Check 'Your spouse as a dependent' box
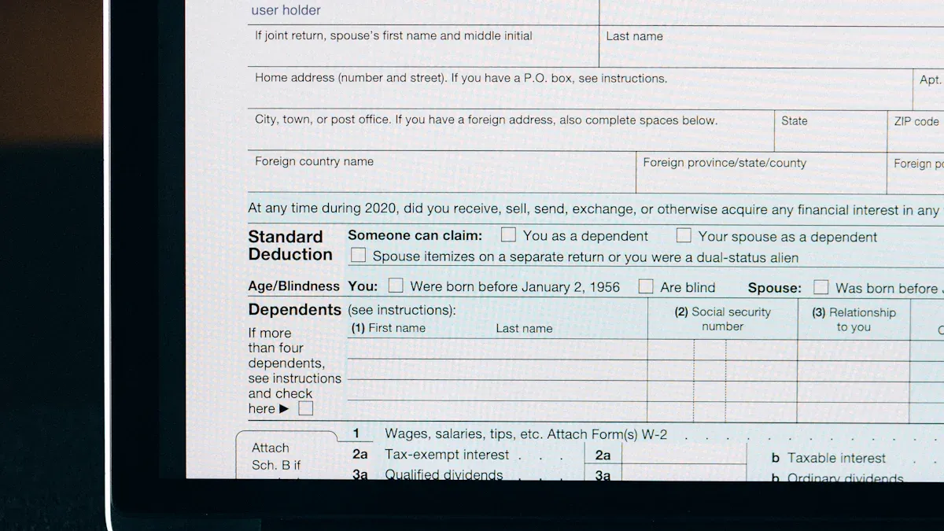This screenshot has height=531, width=944. pyautogui.click(x=684, y=236)
